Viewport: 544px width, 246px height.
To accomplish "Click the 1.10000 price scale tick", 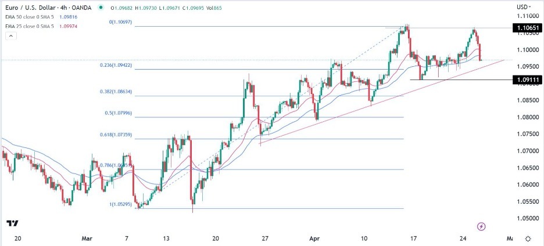I will pos(526,50).
